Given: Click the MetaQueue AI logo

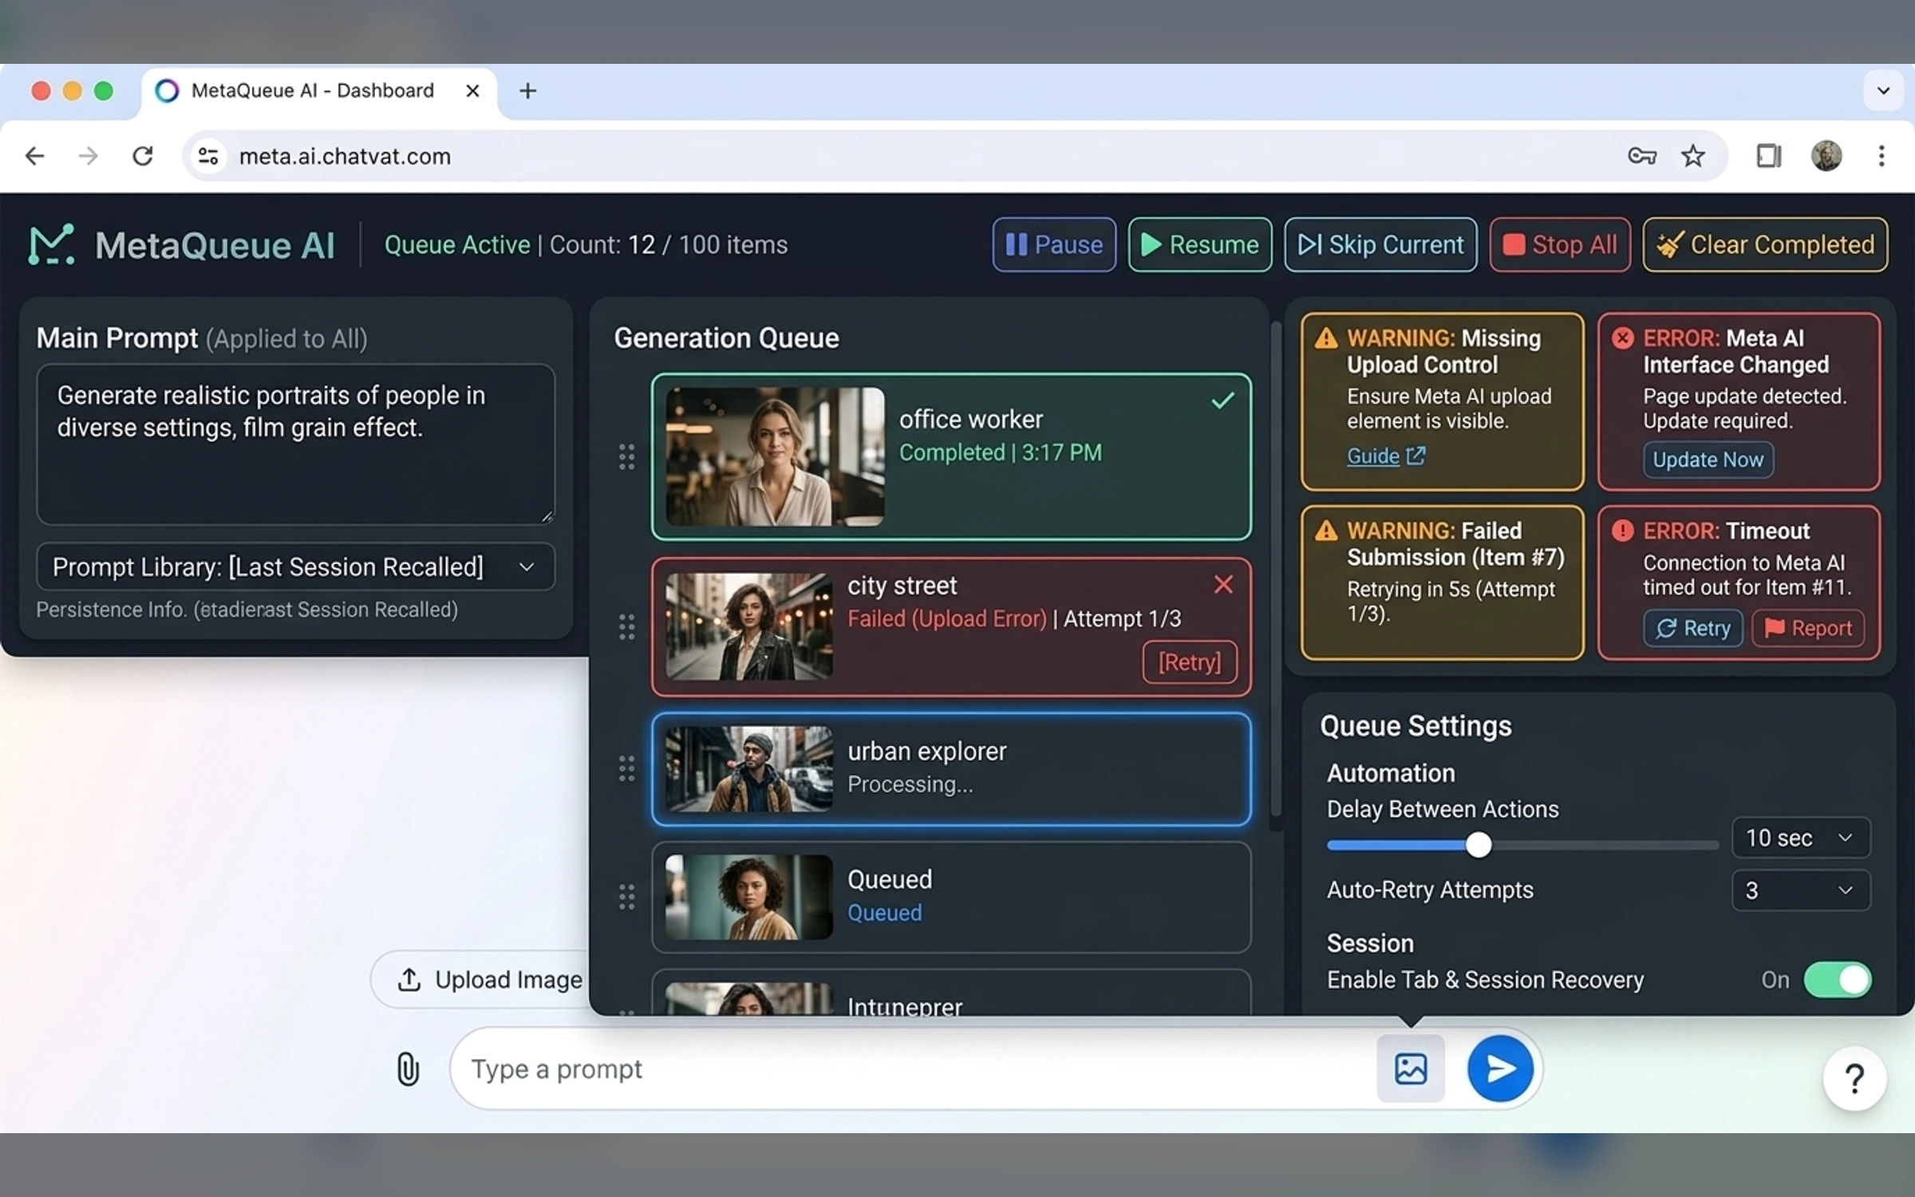Looking at the screenshot, I should coord(51,245).
